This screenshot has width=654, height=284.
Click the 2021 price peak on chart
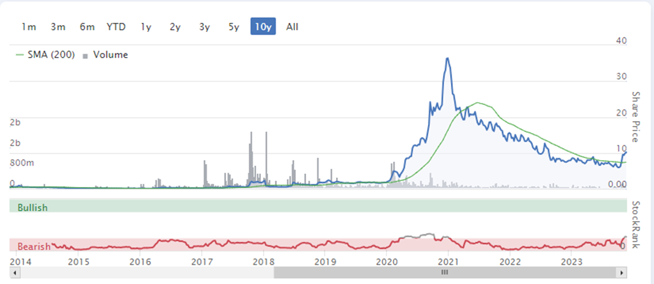coord(447,58)
